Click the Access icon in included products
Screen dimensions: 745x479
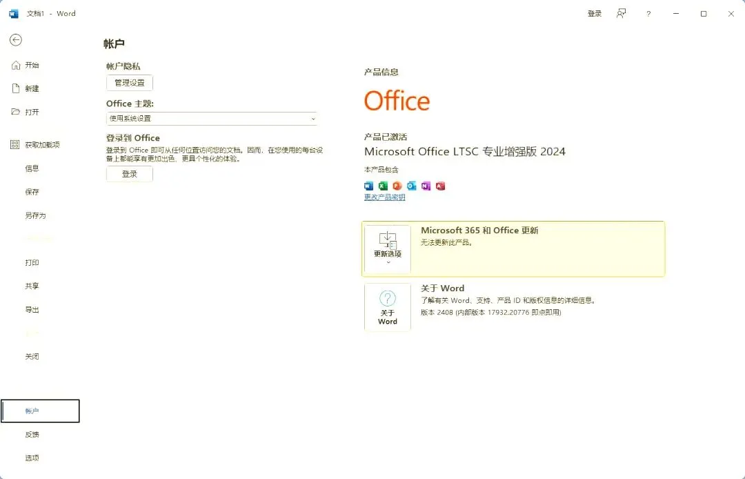440,186
